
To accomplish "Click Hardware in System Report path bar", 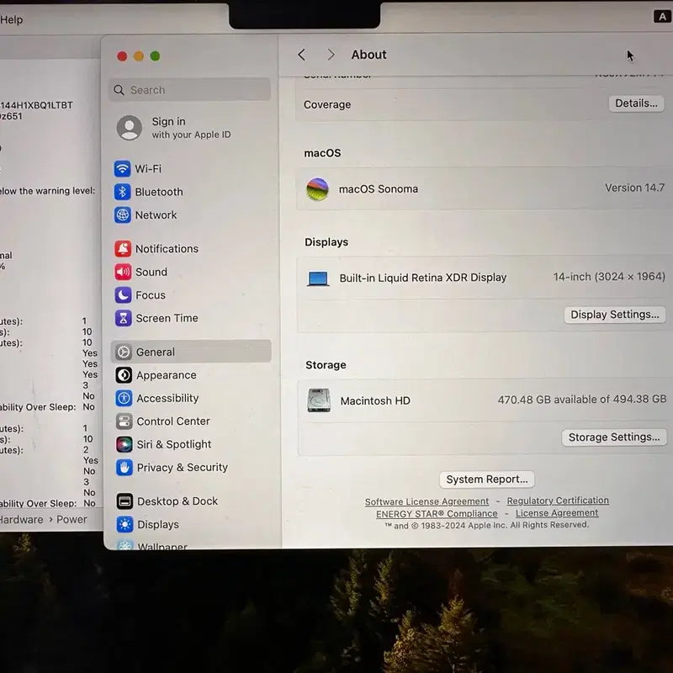I will click(22, 519).
